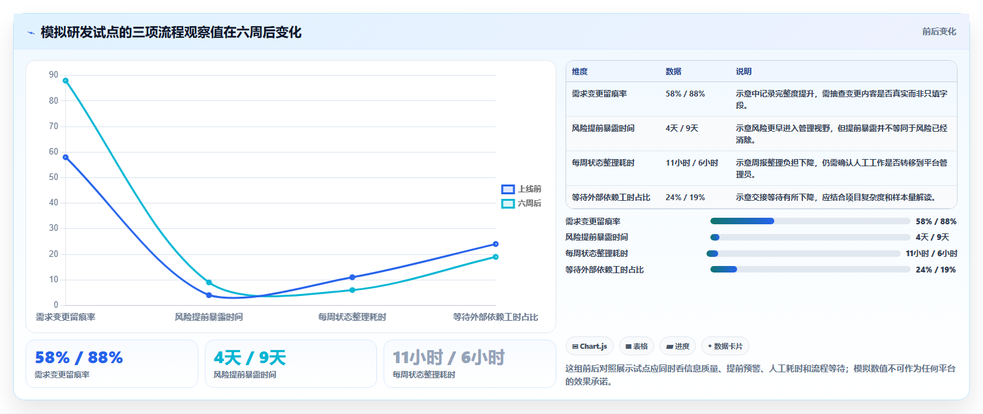Click progress list value 11小时 / 6小时
Image resolution: width=983 pixels, height=414 pixels.
click(931, 254)
